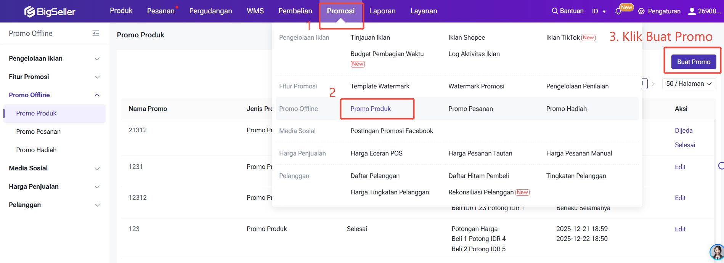Image resolution: width=724 pixels, height=263 pixels.
Task: Open Iklan Shopee from the menu
Action: [x=467, y=37]
